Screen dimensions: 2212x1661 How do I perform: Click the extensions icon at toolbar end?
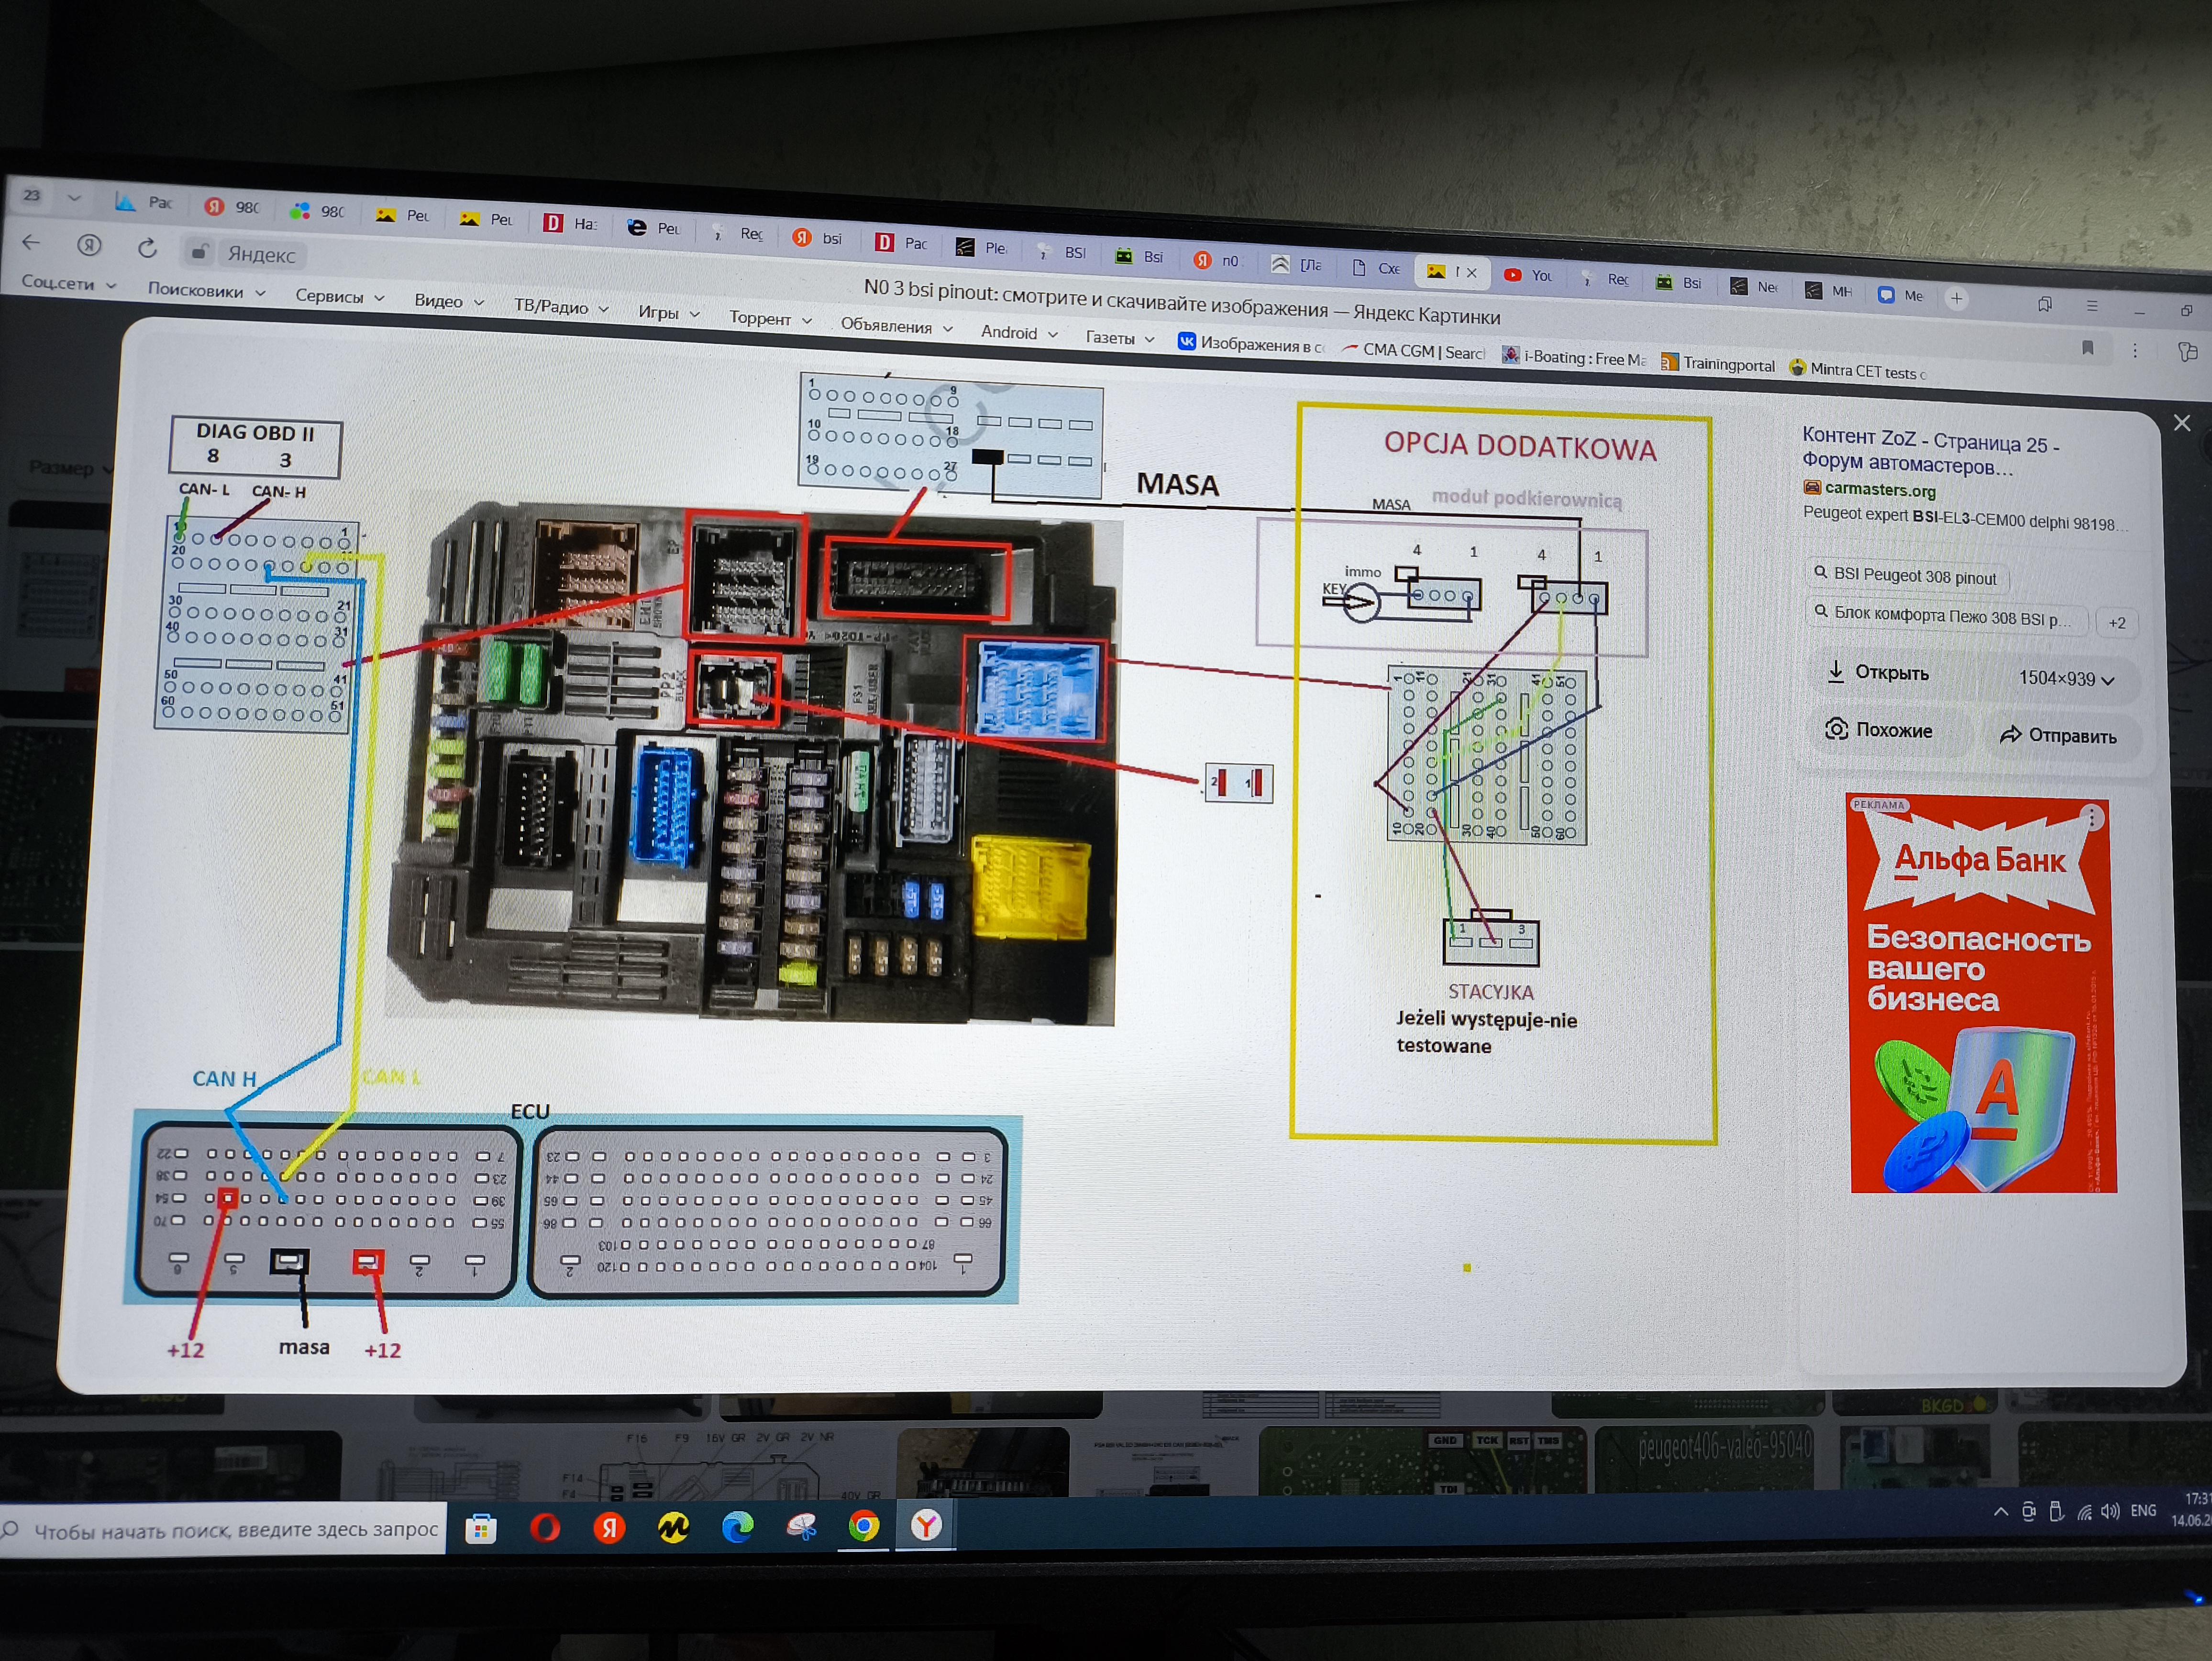[2187, 352]
